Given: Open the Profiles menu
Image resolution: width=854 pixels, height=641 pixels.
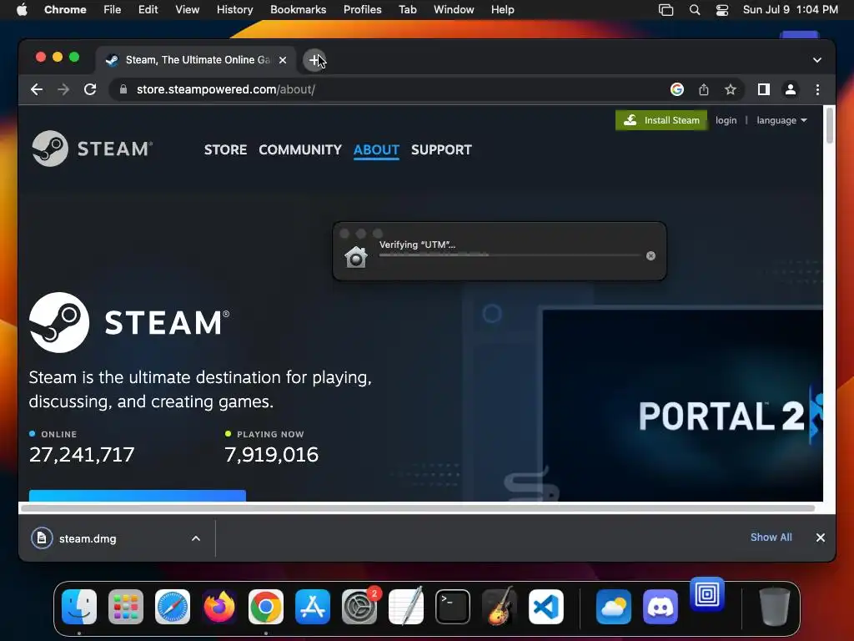Looking at the screenshot, I should [362, 10].
